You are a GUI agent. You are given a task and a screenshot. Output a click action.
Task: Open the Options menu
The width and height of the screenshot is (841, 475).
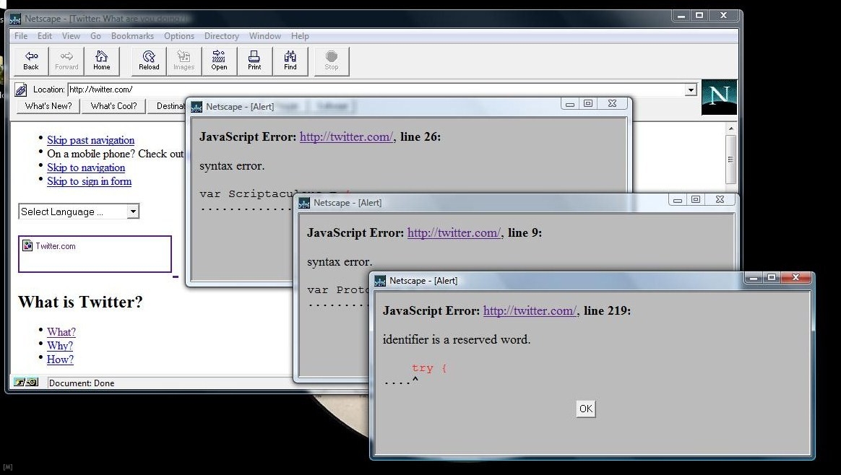click(178, 36)
